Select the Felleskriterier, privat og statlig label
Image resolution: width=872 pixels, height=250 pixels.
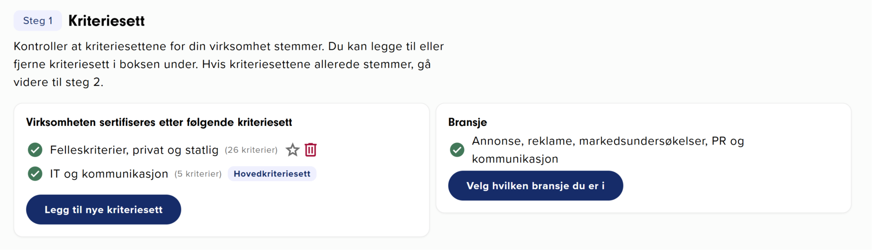[x=134, y=150]
